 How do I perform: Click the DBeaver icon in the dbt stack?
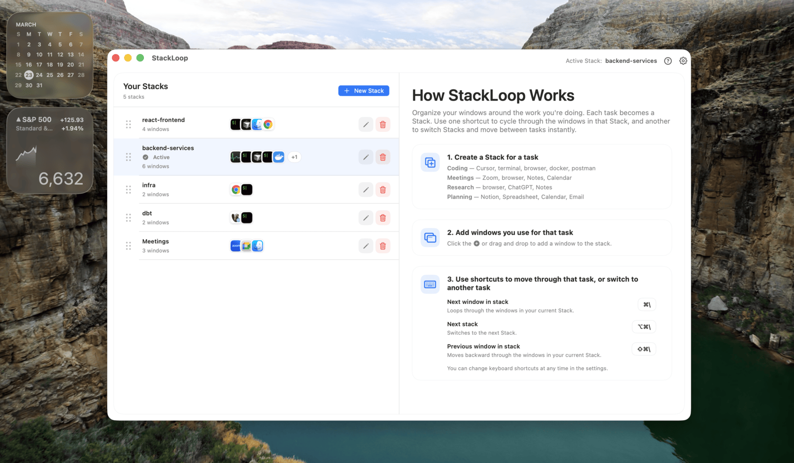click(236, 217)
